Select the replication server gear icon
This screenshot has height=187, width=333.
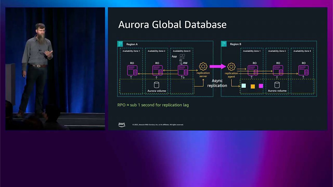point(203,66)
